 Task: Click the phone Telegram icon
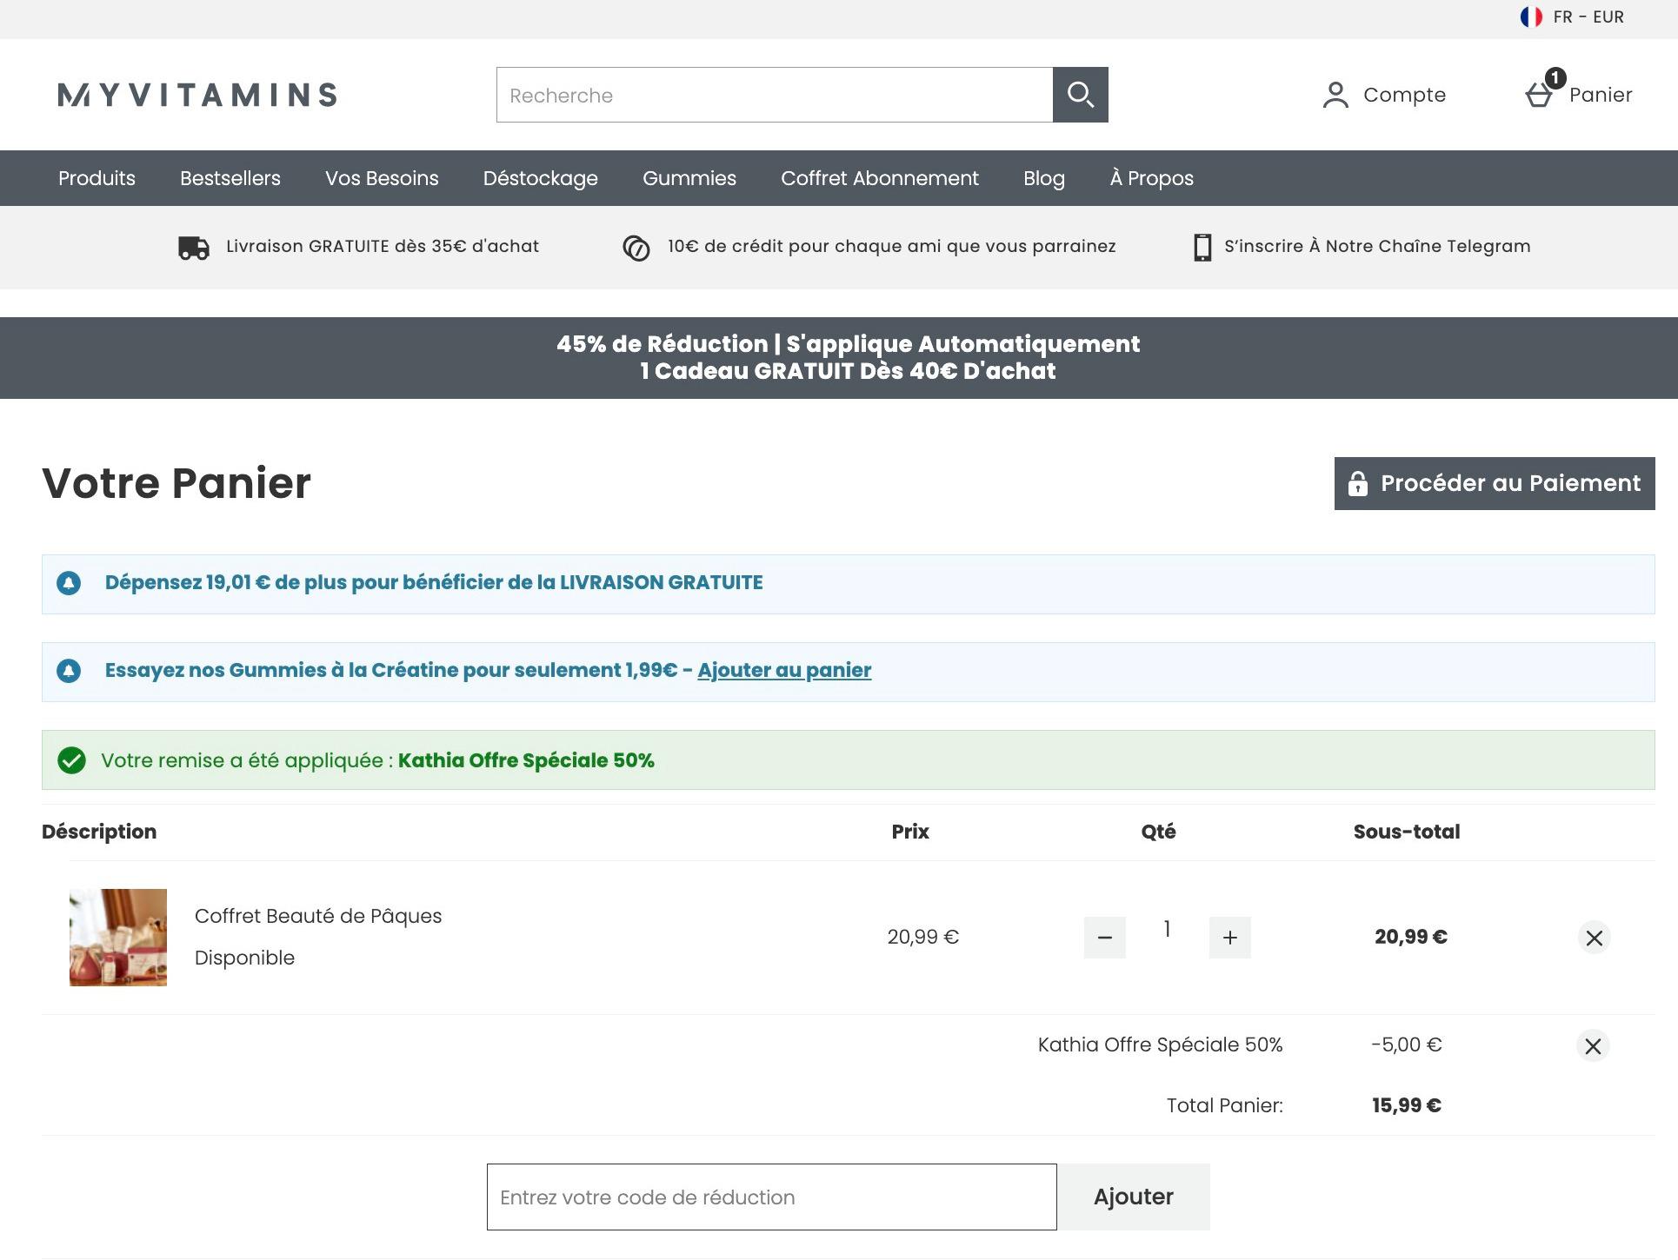tap(1202, 248)
